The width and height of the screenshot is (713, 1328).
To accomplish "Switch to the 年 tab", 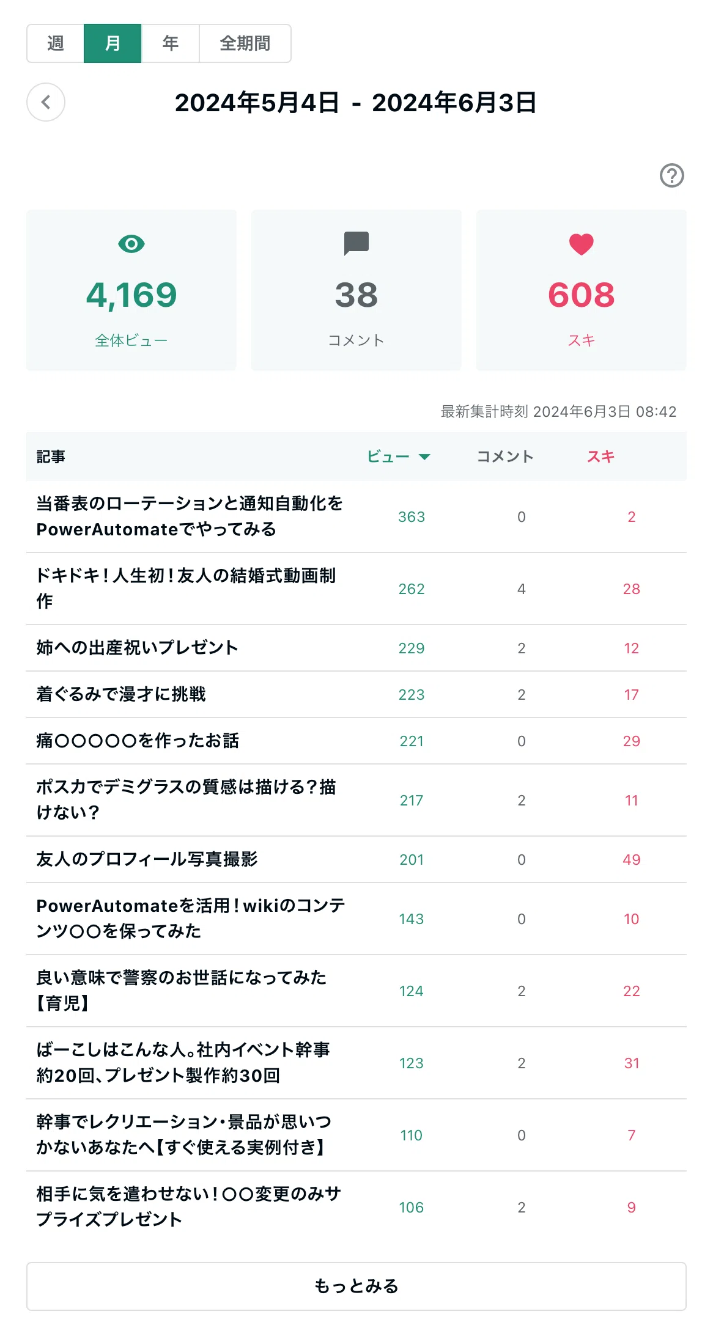I will click(x=170, y=43).
